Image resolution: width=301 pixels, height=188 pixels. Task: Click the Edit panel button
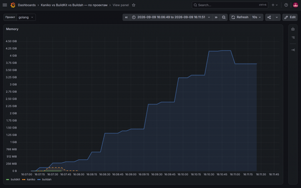(x=290, y=17)
